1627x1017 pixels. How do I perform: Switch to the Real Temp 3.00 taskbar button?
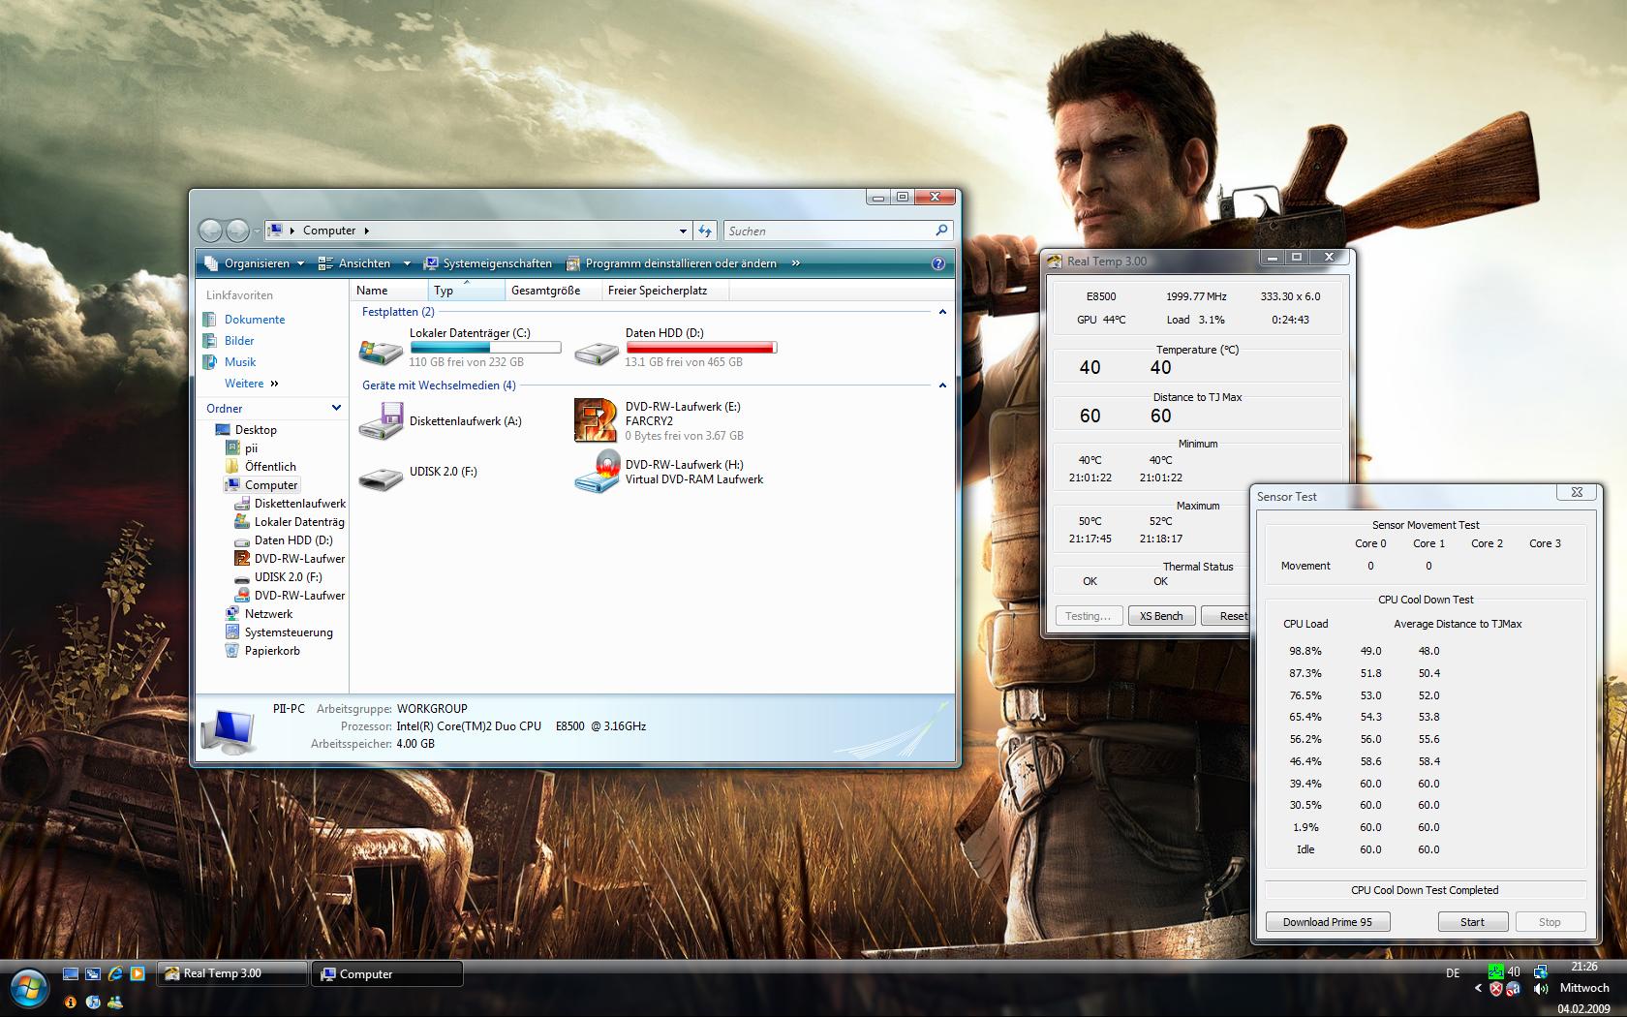232,973
